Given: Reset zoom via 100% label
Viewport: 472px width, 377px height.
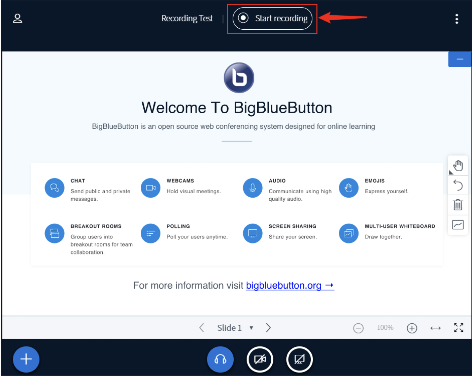Looking at the screenshot, I should [x=385, y=327].
